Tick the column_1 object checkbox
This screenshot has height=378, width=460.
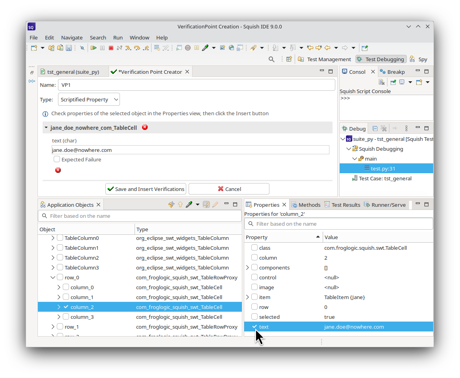(x=66, y=297)
